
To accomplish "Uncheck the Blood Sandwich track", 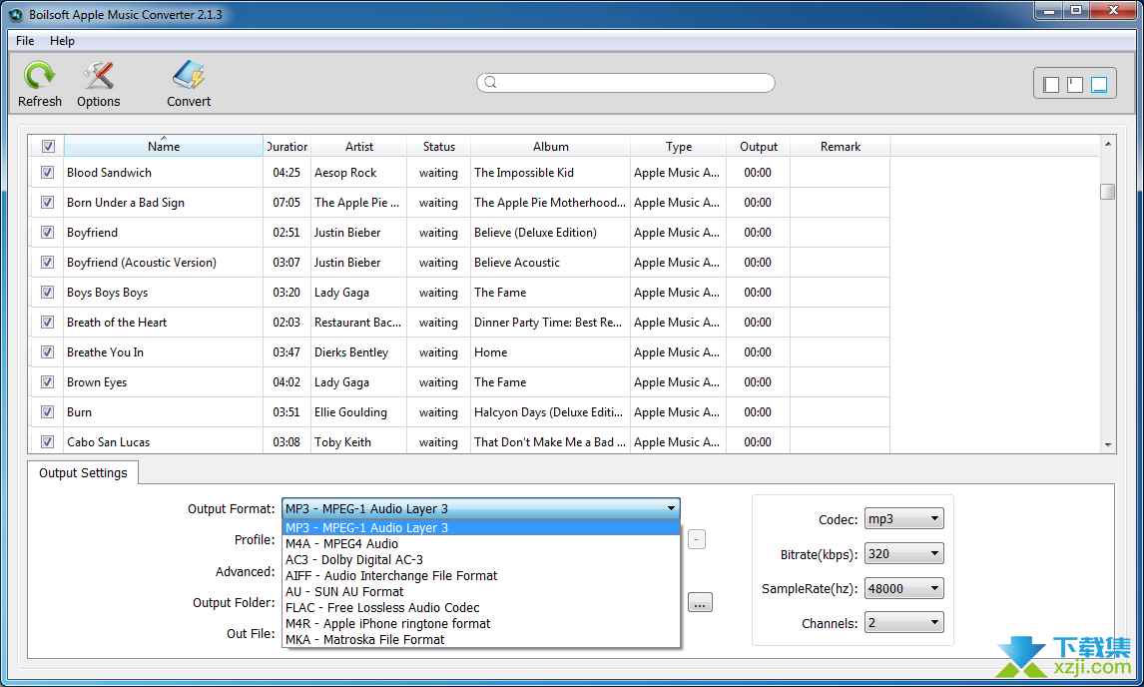I will pyautogui.click(x=48, y=173).
